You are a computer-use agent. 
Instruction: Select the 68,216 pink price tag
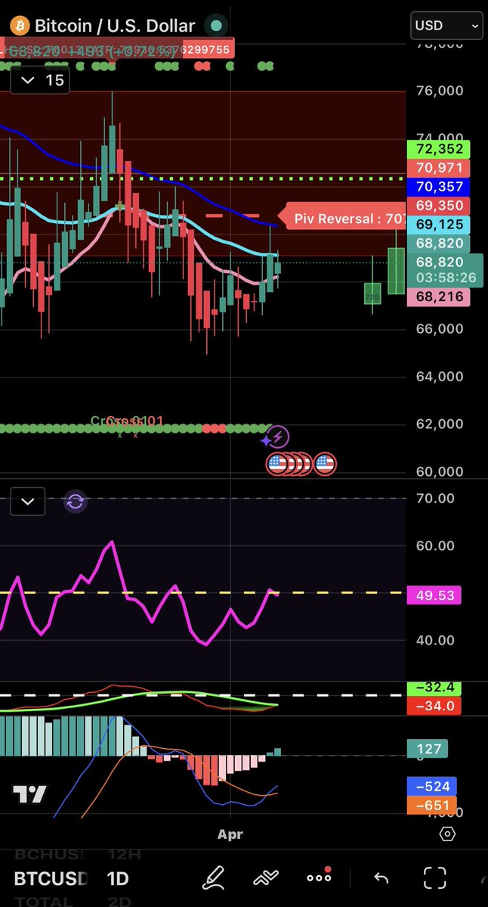439,297
